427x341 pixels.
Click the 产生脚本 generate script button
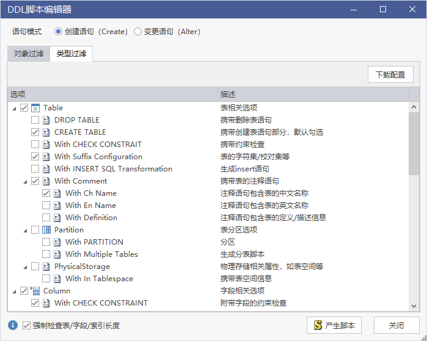pyautogui.click(x=334, y=325)
